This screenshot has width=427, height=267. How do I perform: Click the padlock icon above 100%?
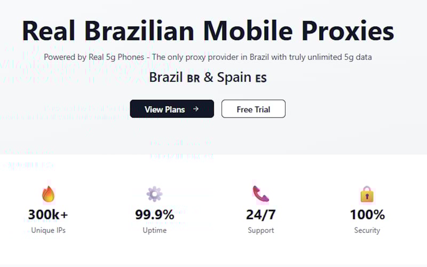click(x=367, y=194)
